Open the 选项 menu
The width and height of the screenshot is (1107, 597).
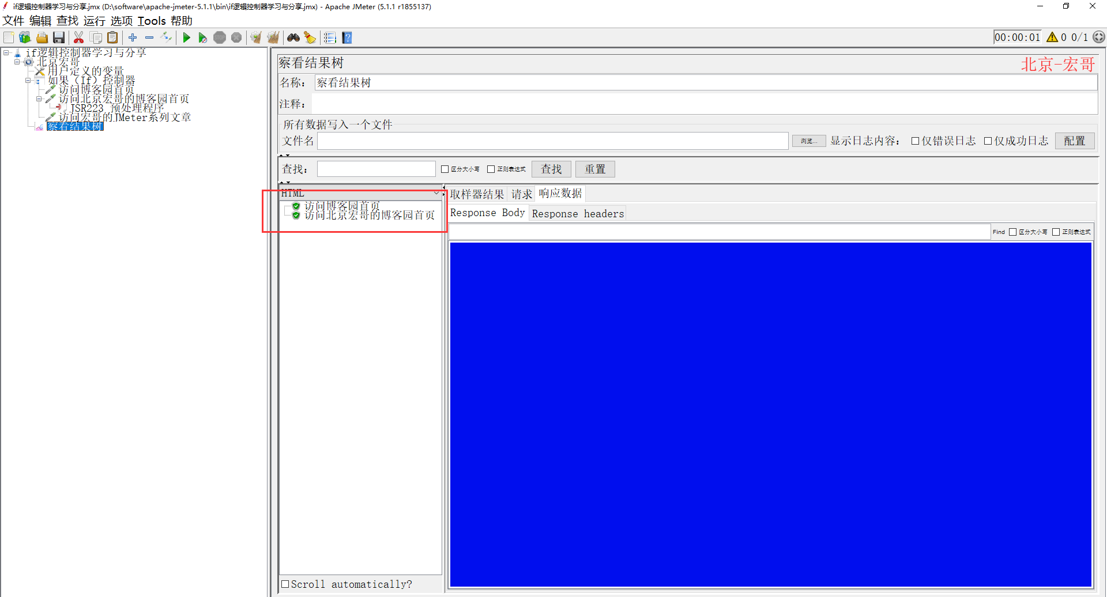[122, 21]
